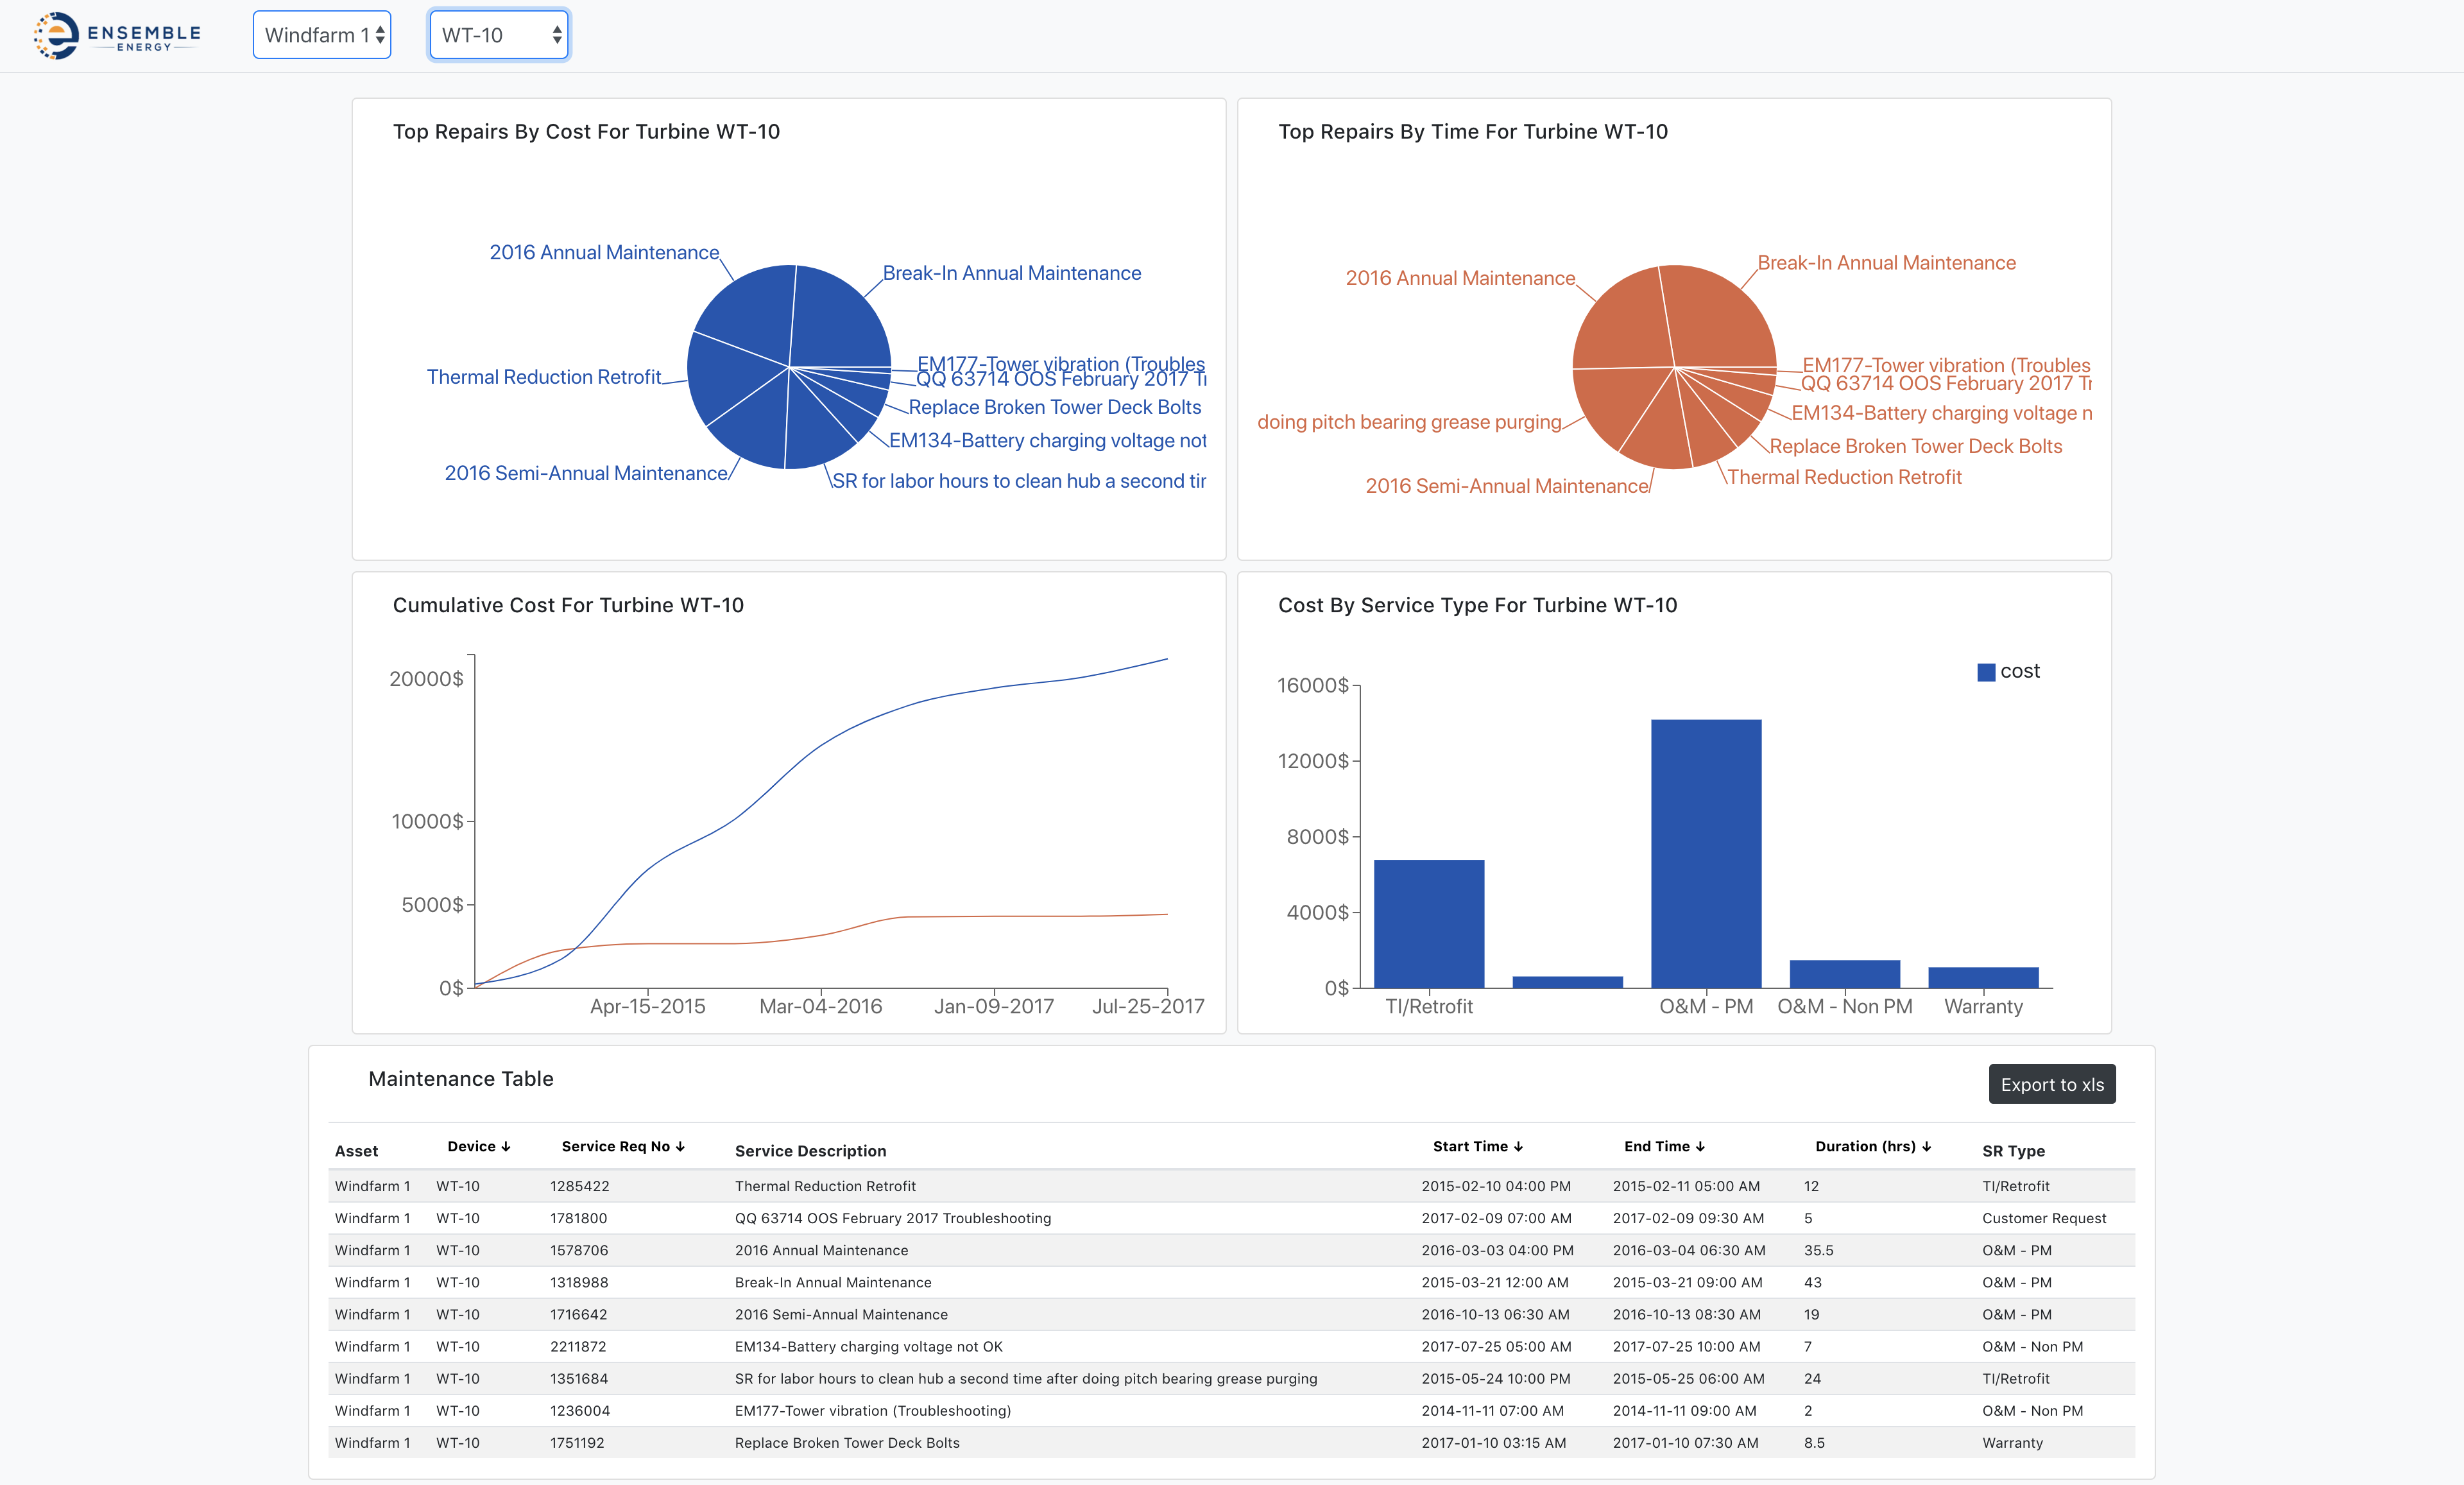Click duration value 35.5
Screen dimensions: 2464x1485
pos(1818,1250)
